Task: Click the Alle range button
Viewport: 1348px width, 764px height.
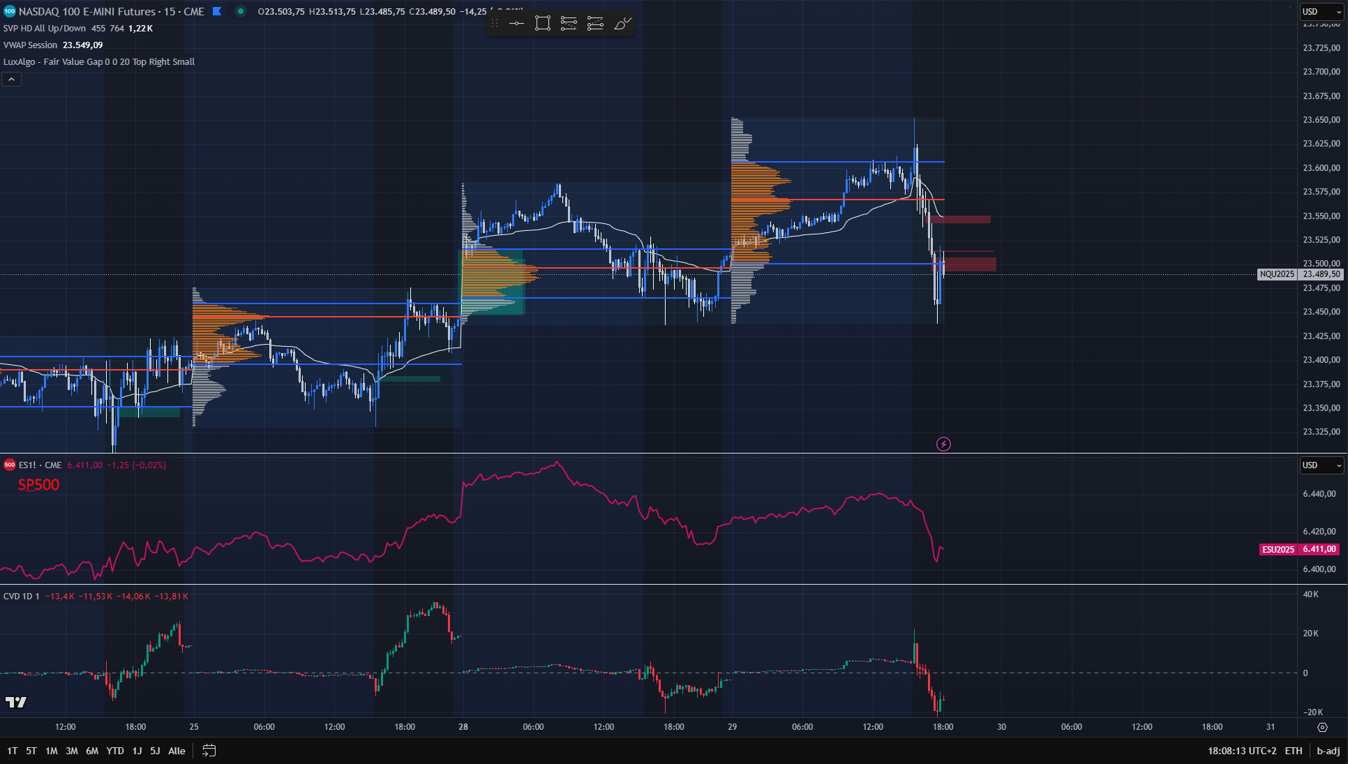Action: (x=177, y=751)
